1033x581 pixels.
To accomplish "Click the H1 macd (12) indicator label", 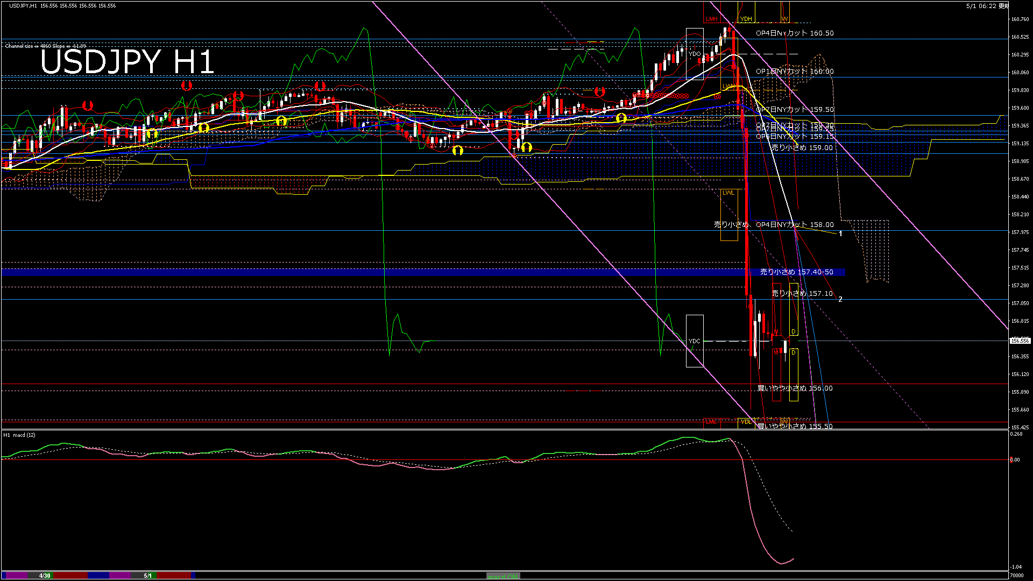I will tap(19, 435).
